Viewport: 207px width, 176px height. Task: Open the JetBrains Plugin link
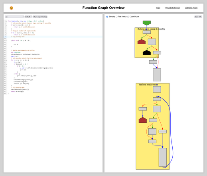(191, 8)
